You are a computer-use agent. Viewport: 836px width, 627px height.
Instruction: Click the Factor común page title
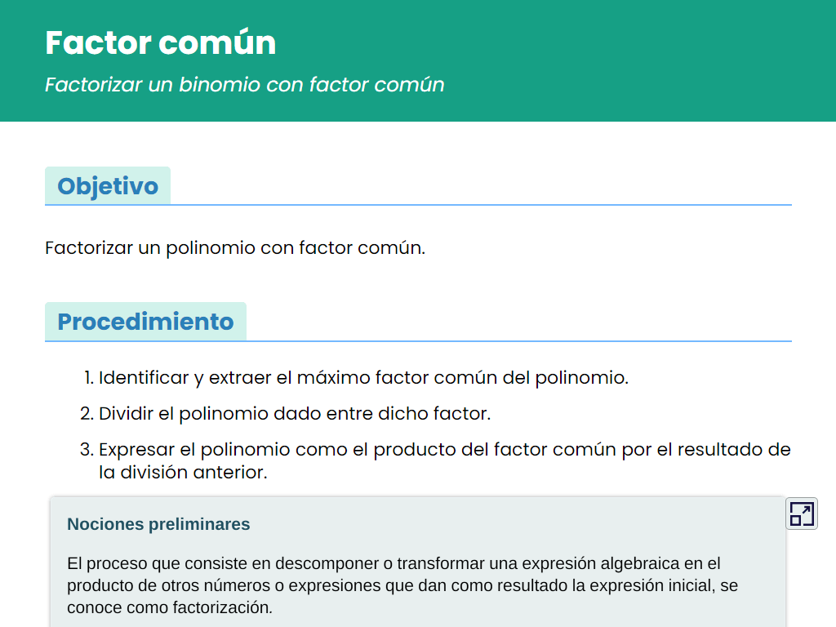pyautogui.click(x=161, y=42)
